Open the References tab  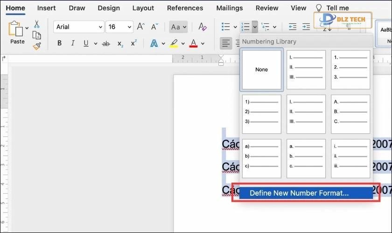(x=185, y=8)
